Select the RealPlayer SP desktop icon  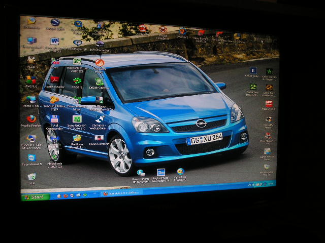pyautogui.click(x=77, y=44)
